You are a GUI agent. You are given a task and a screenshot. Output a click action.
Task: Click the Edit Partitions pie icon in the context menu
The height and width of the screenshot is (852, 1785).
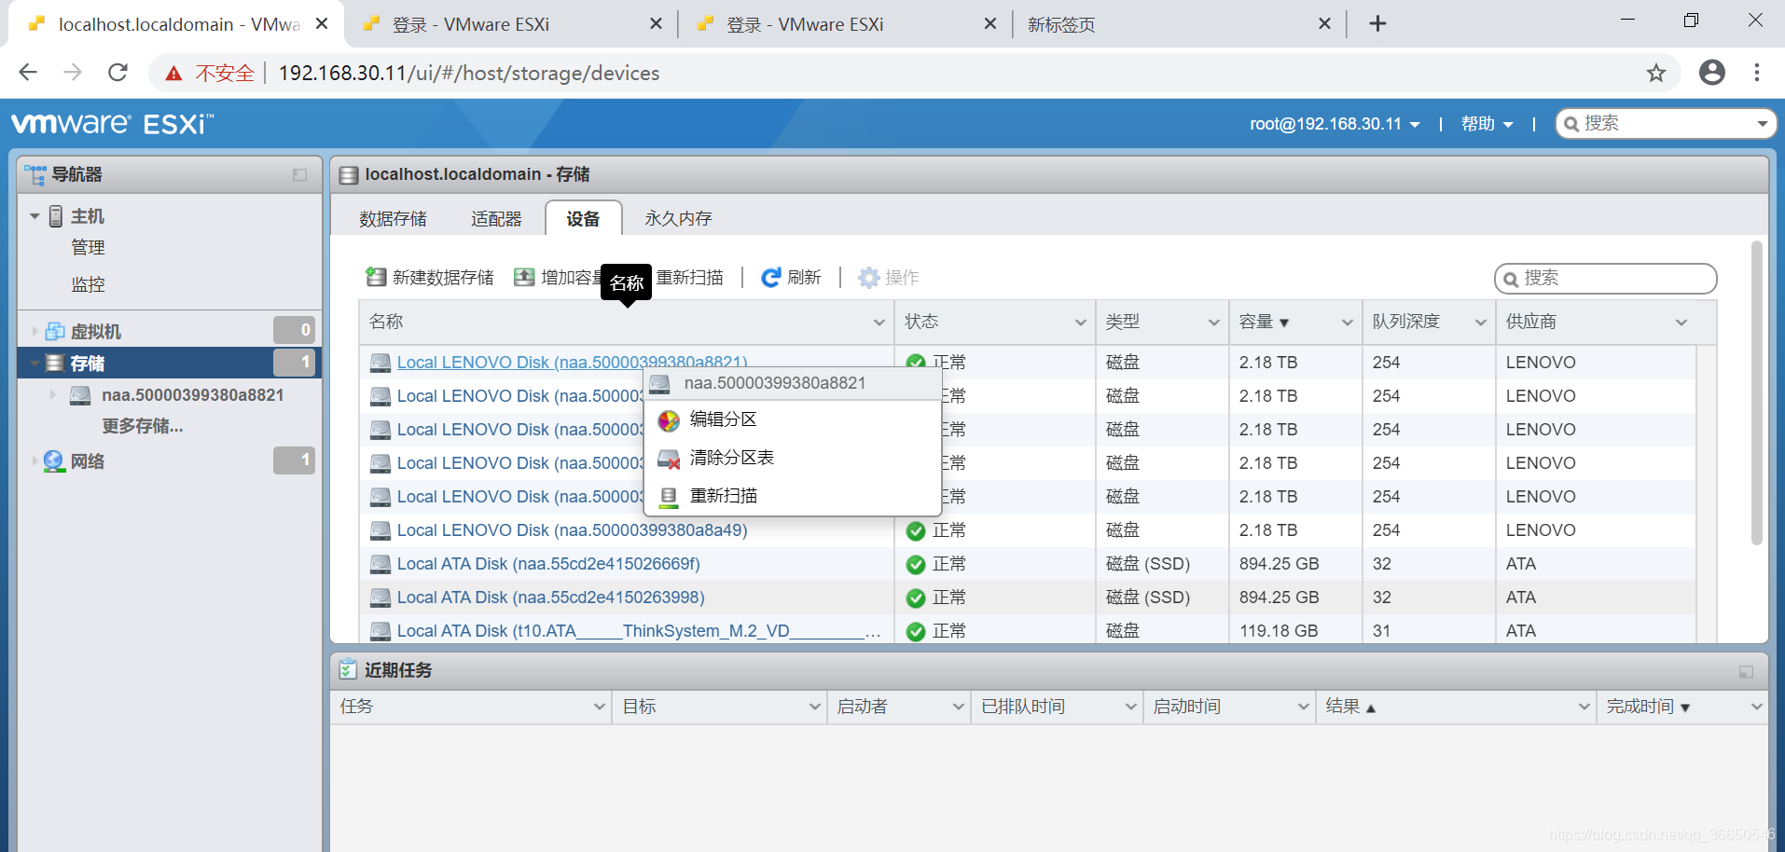pyautogui.click(x=669, y=420)
